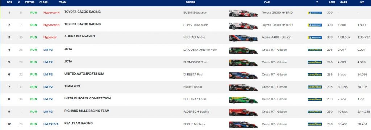
Task: Click the Inter Europol green car icon
Action: [x=243, y=100]
